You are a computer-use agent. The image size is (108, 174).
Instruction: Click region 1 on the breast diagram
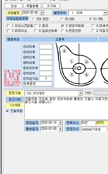[72, 61]
